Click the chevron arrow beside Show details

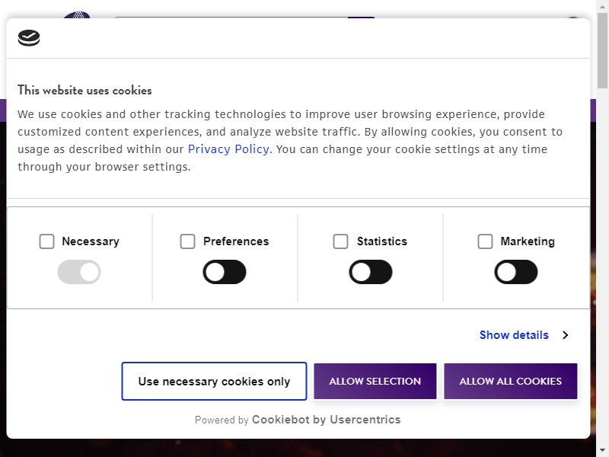tap(566, 335)
